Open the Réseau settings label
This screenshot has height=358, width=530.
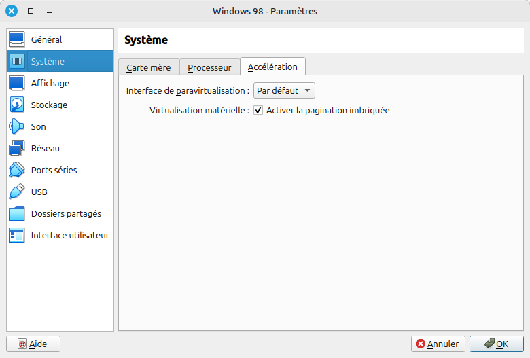[46, 148]
